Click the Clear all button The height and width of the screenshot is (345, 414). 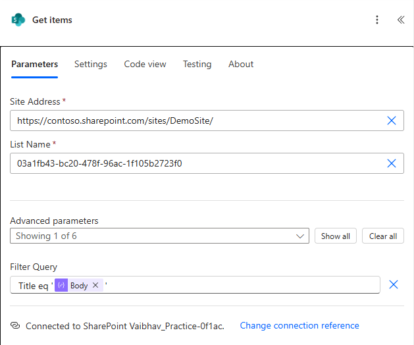tap(383, 236)
